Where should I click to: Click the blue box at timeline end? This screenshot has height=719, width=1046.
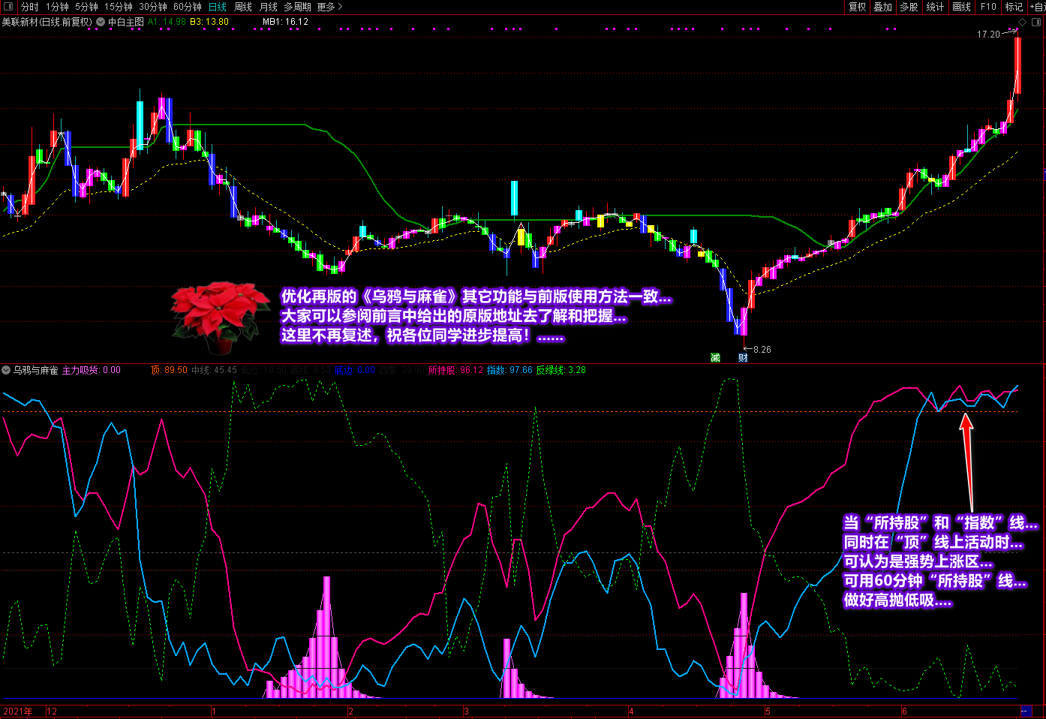[1026, 711]
